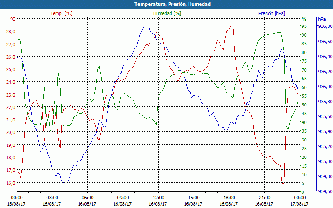Click the 00:00 17/08/17 time label

pos(299,201)
